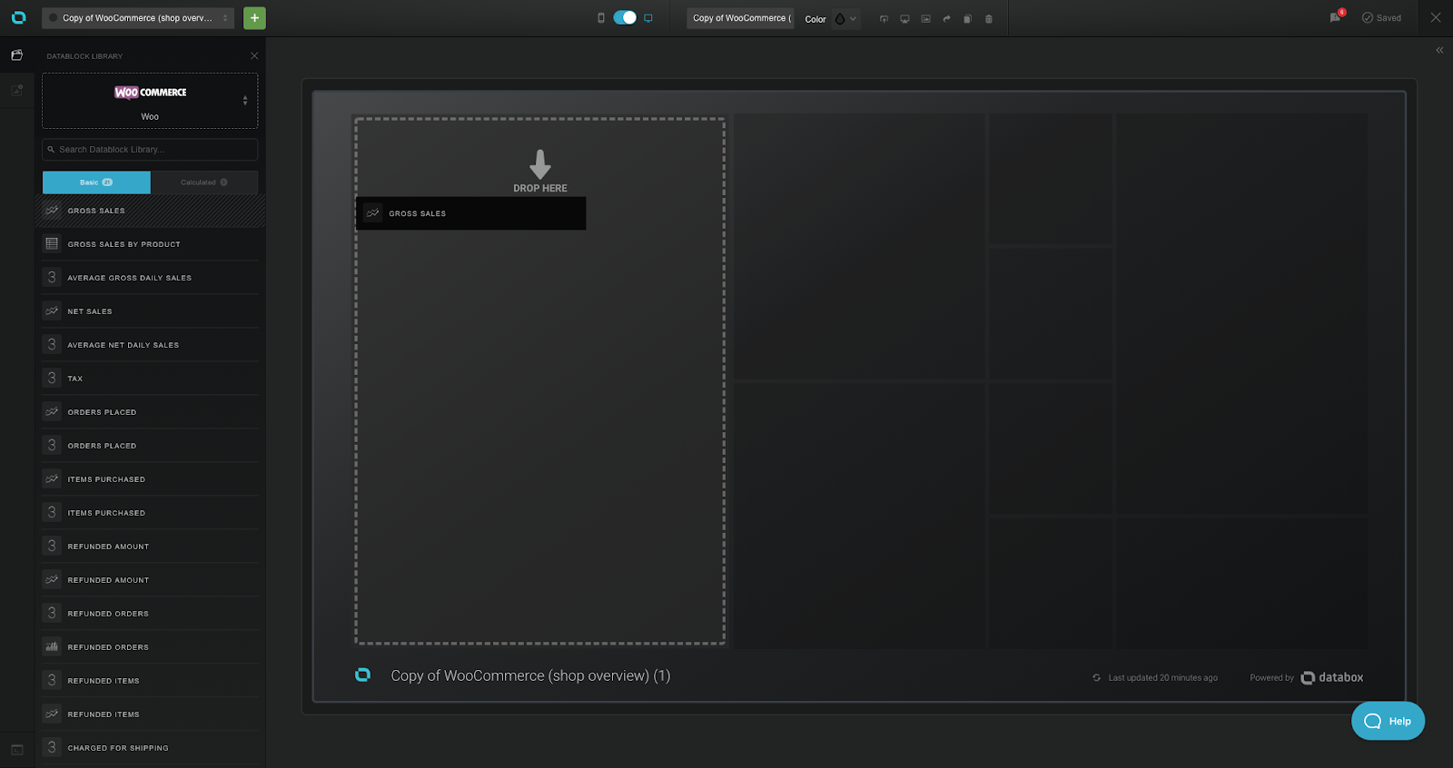
Task: Open the databox Powered by link
Action: 1332,678
